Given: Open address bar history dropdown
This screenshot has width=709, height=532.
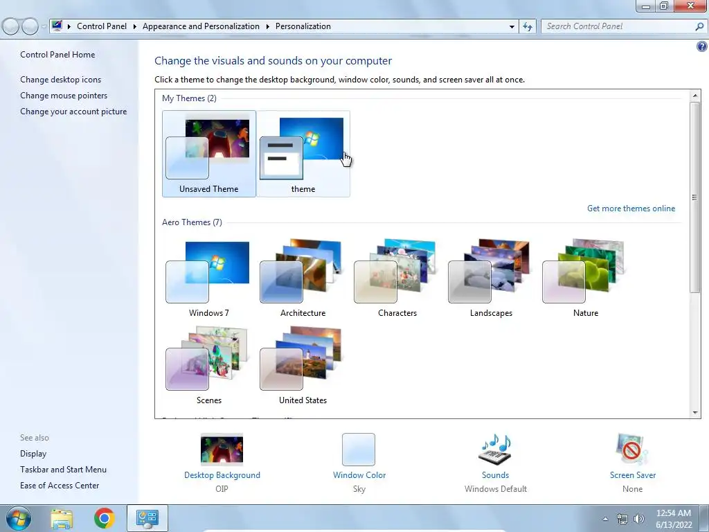Looking at the screenshot, I should (x=512, y=27).
